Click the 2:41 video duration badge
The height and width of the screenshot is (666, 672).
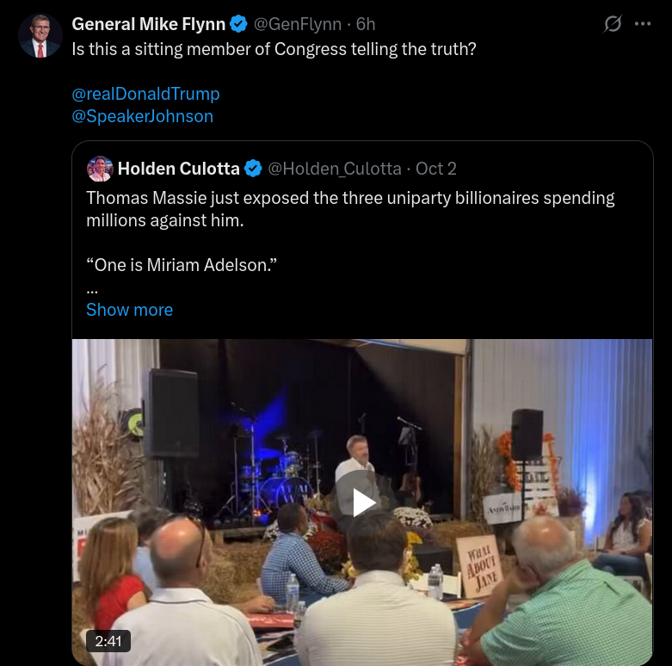coord(108,641)
